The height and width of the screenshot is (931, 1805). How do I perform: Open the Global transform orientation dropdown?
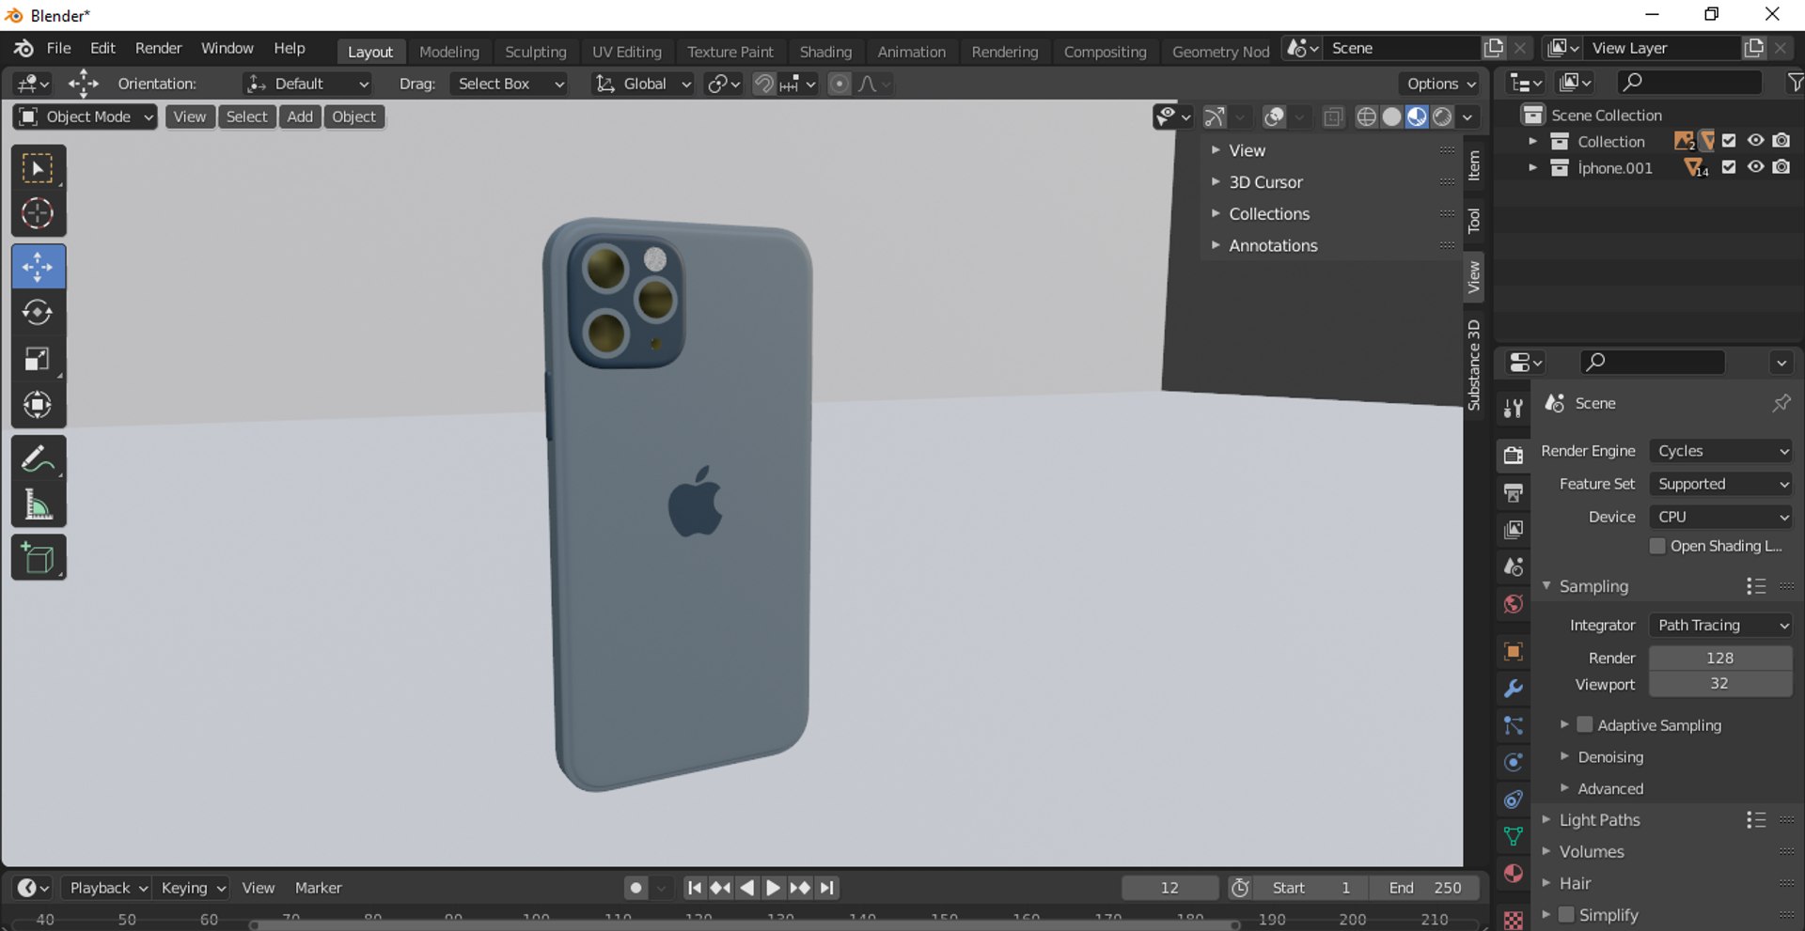point(643,84)
